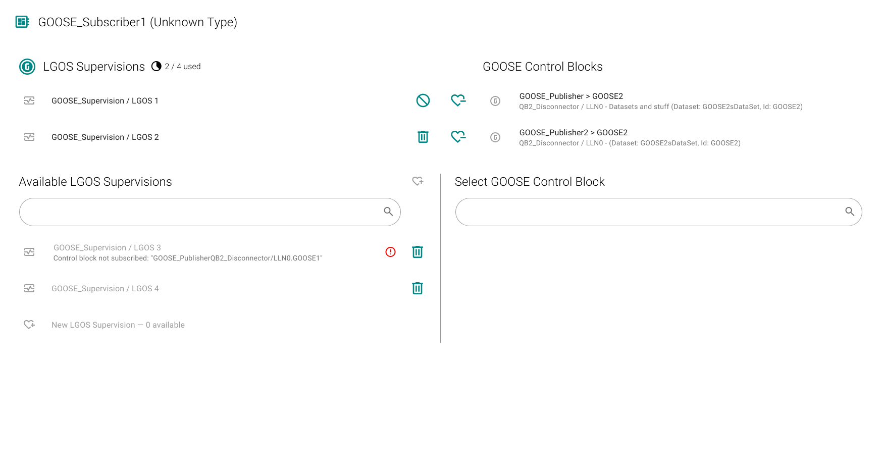Click heart-plus icon next to Available LGOS Supervisions
This screenshot has width=881, height=471.
tap(418, 181)
